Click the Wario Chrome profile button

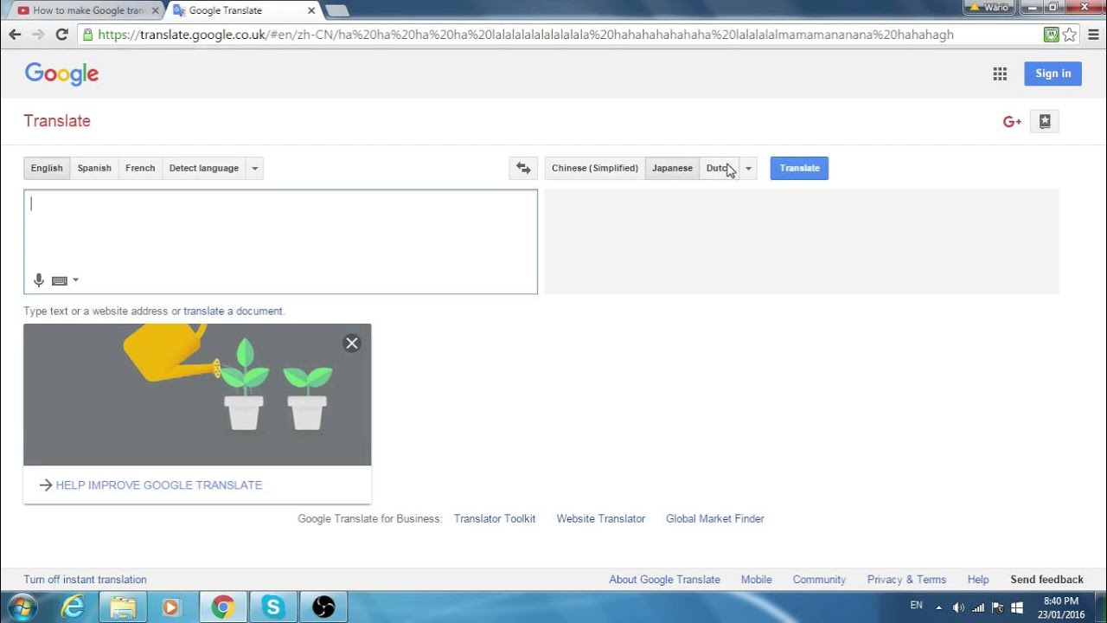click(x=989, y=7)
